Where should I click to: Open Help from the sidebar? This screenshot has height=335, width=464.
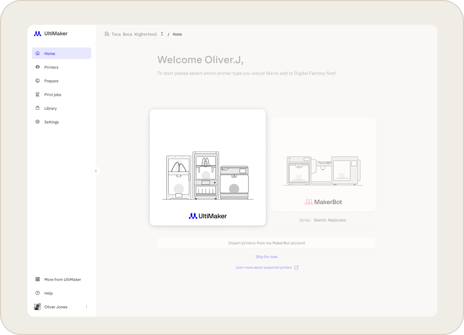click(x=62, y=293)
